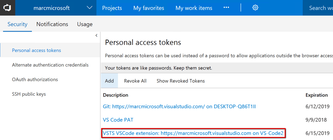Select Personal access tokens in sidebar
The height and width of the screenshot is (140, 333).
pyautogui.click(x=36, y=50)
